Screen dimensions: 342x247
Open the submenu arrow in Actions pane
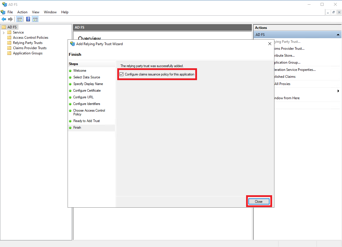338,91
